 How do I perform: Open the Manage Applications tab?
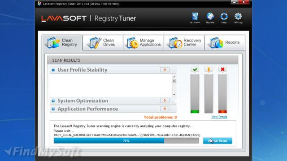[143, 42]
